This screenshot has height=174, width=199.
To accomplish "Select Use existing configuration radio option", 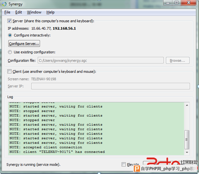I will [x=10, y=52].
